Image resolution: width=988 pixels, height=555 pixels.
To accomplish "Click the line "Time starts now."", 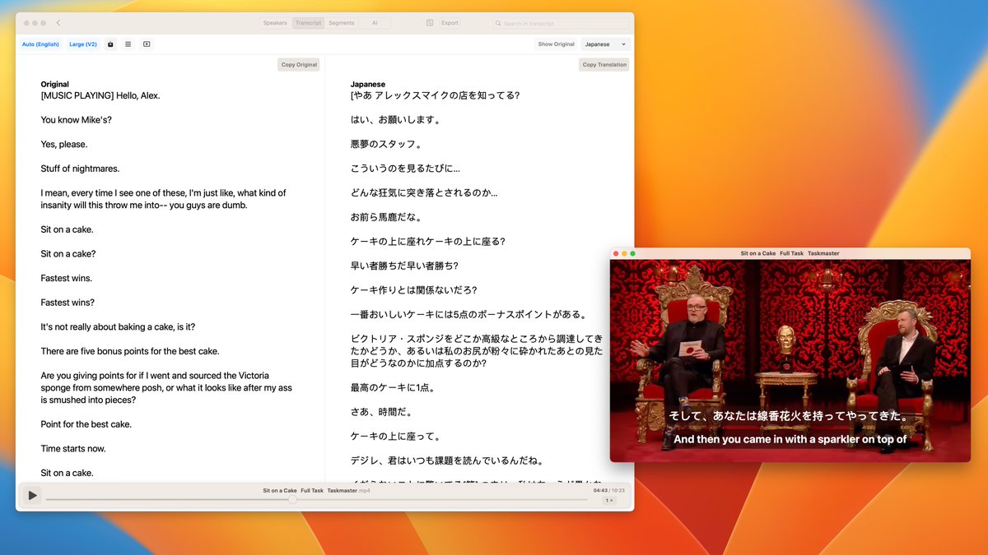I will (73, 449).
